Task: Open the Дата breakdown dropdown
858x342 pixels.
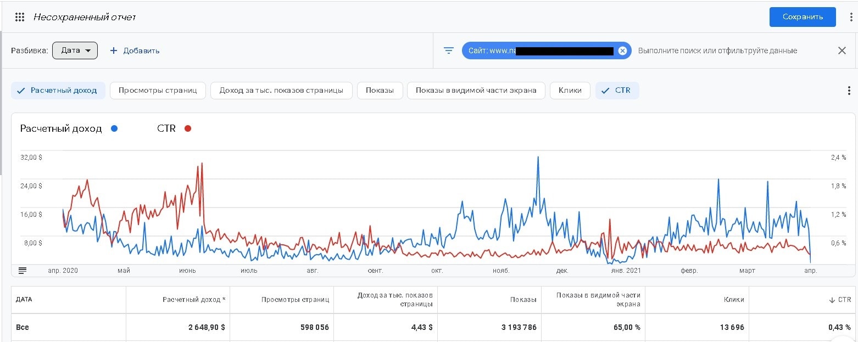Action: [75, 51]
